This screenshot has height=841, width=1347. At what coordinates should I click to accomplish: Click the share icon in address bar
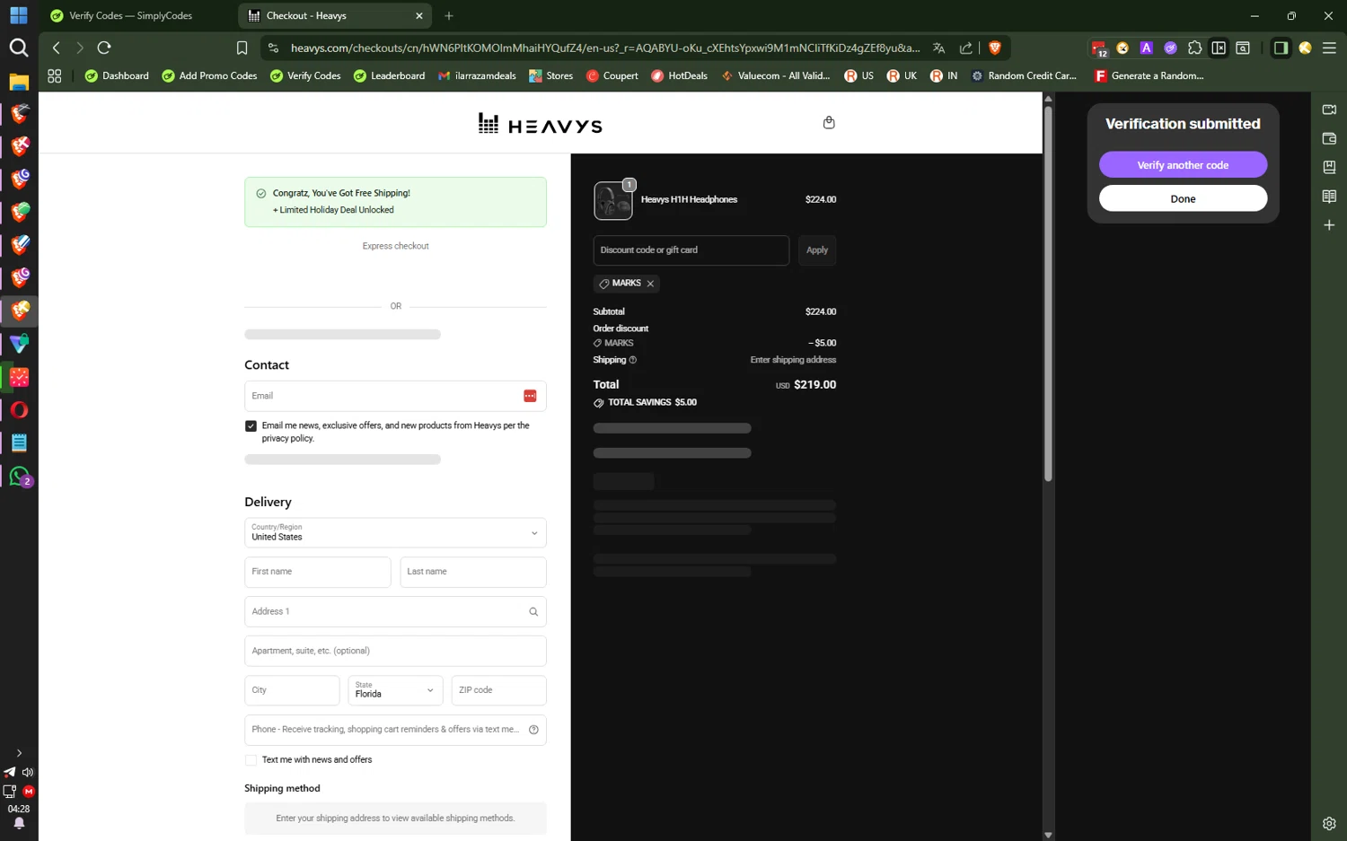click(966, 48)
